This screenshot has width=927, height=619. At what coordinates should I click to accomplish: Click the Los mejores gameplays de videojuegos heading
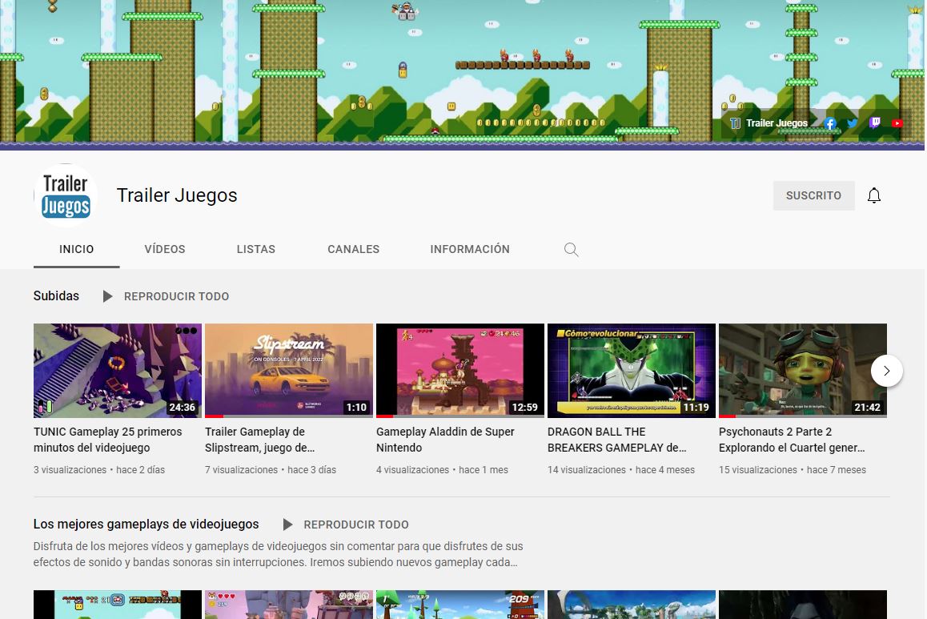[x=146, y=524]
